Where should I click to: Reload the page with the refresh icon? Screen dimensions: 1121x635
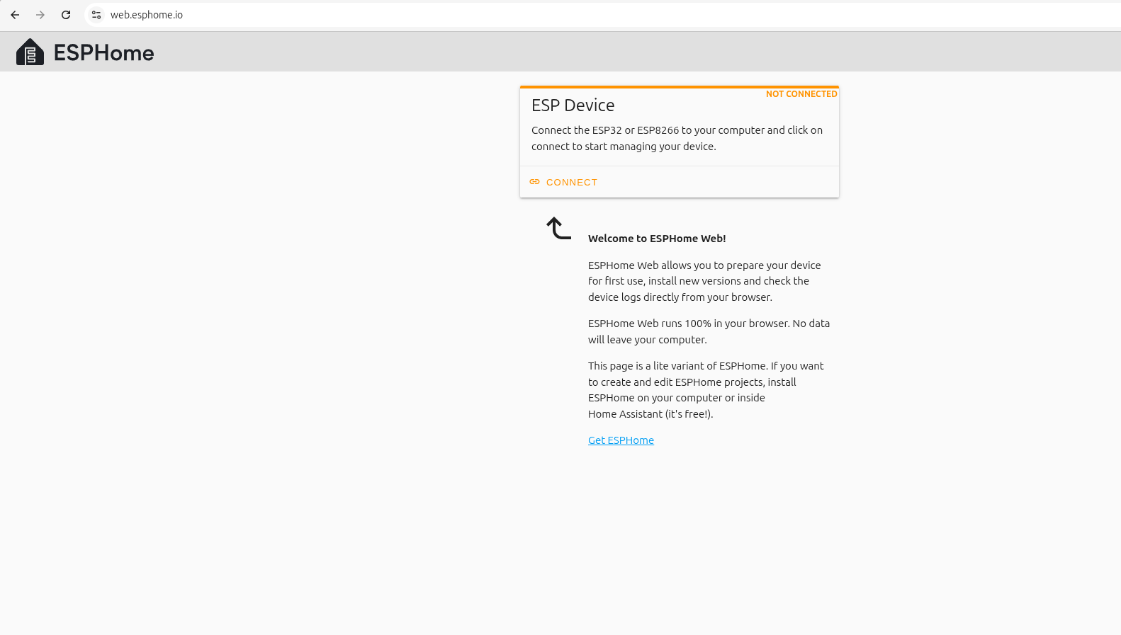[x=66, y=15]
